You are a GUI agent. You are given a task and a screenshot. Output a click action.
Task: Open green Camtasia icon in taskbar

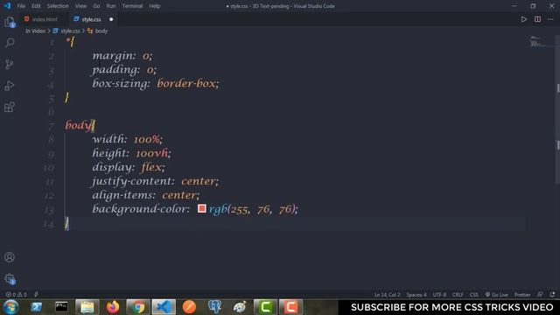[x=265, y=307]
